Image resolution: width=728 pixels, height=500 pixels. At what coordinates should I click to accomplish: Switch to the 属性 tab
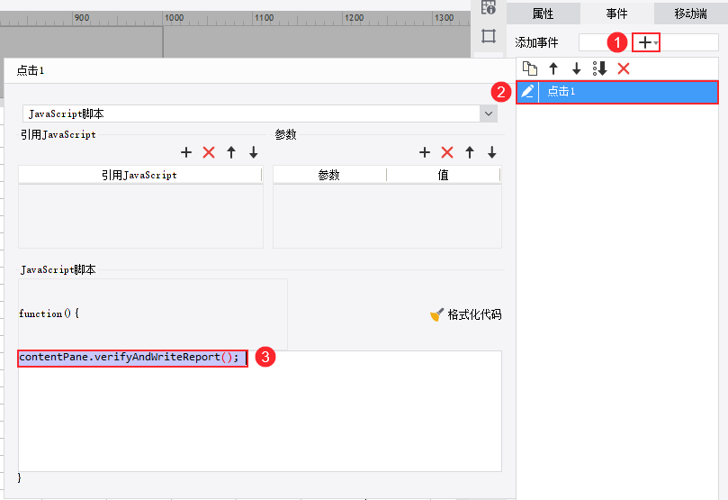pos(543,14)
